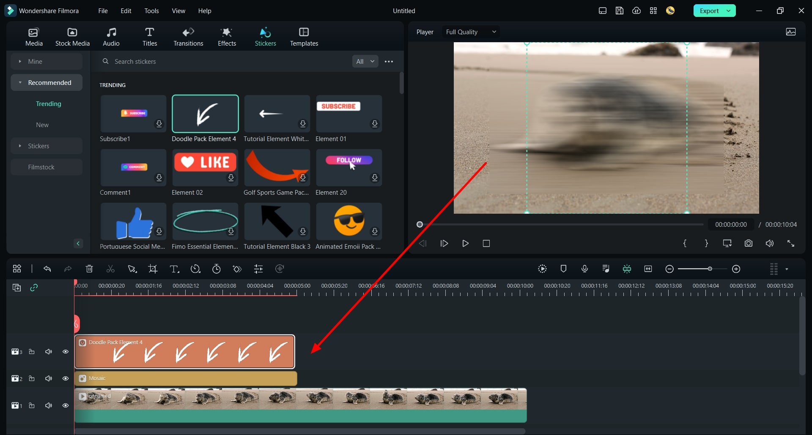Screen dimensions: 812x435
Task: Collapse the Recommended category
Action: coord(20,82)
